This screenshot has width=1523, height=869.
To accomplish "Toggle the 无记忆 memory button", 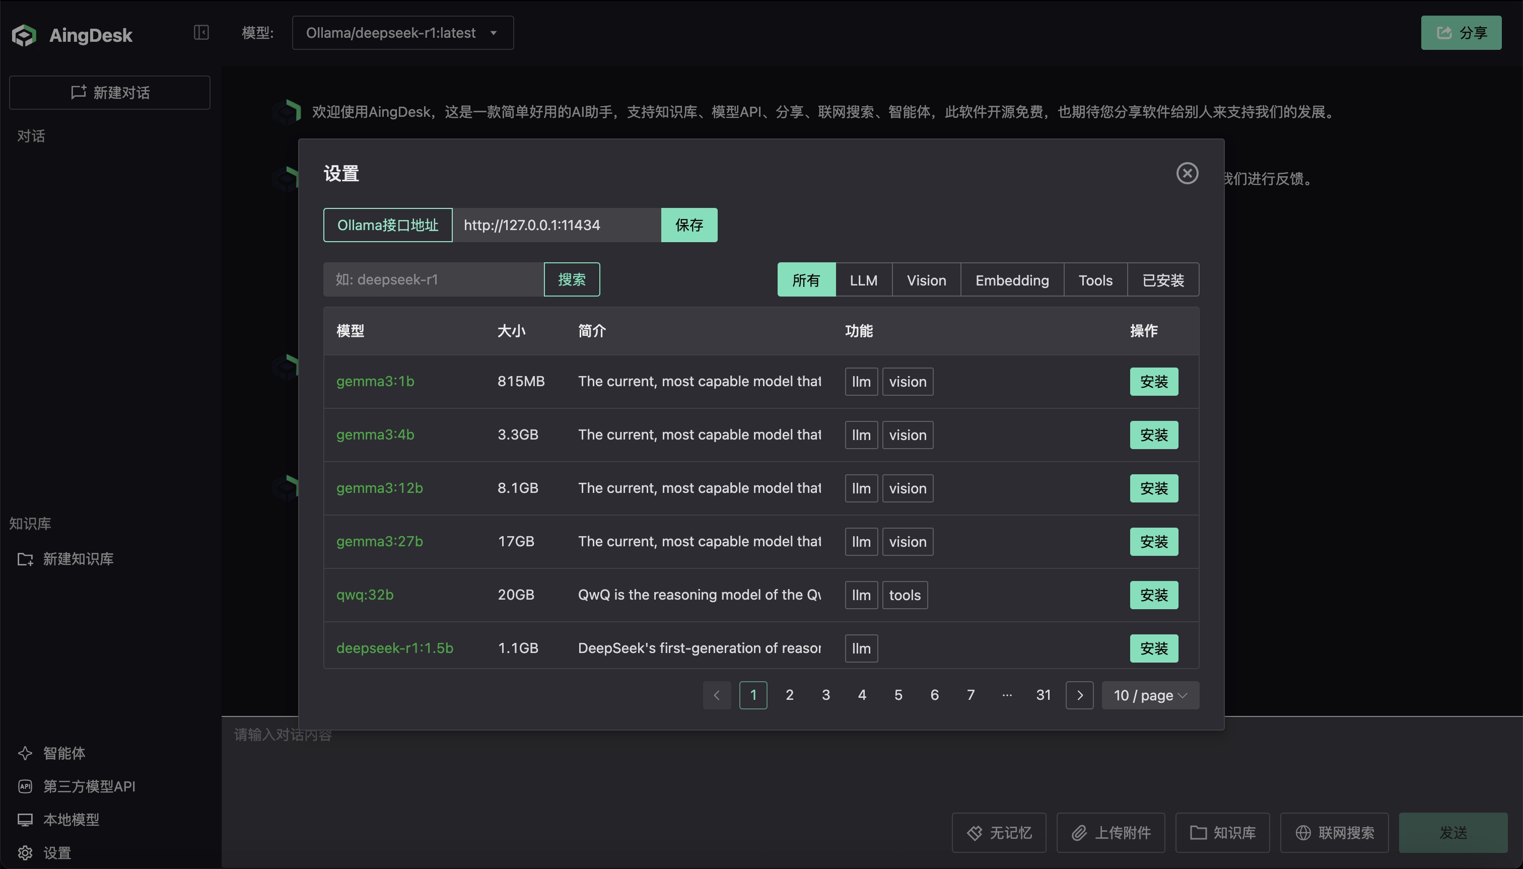I will point(998,833).
